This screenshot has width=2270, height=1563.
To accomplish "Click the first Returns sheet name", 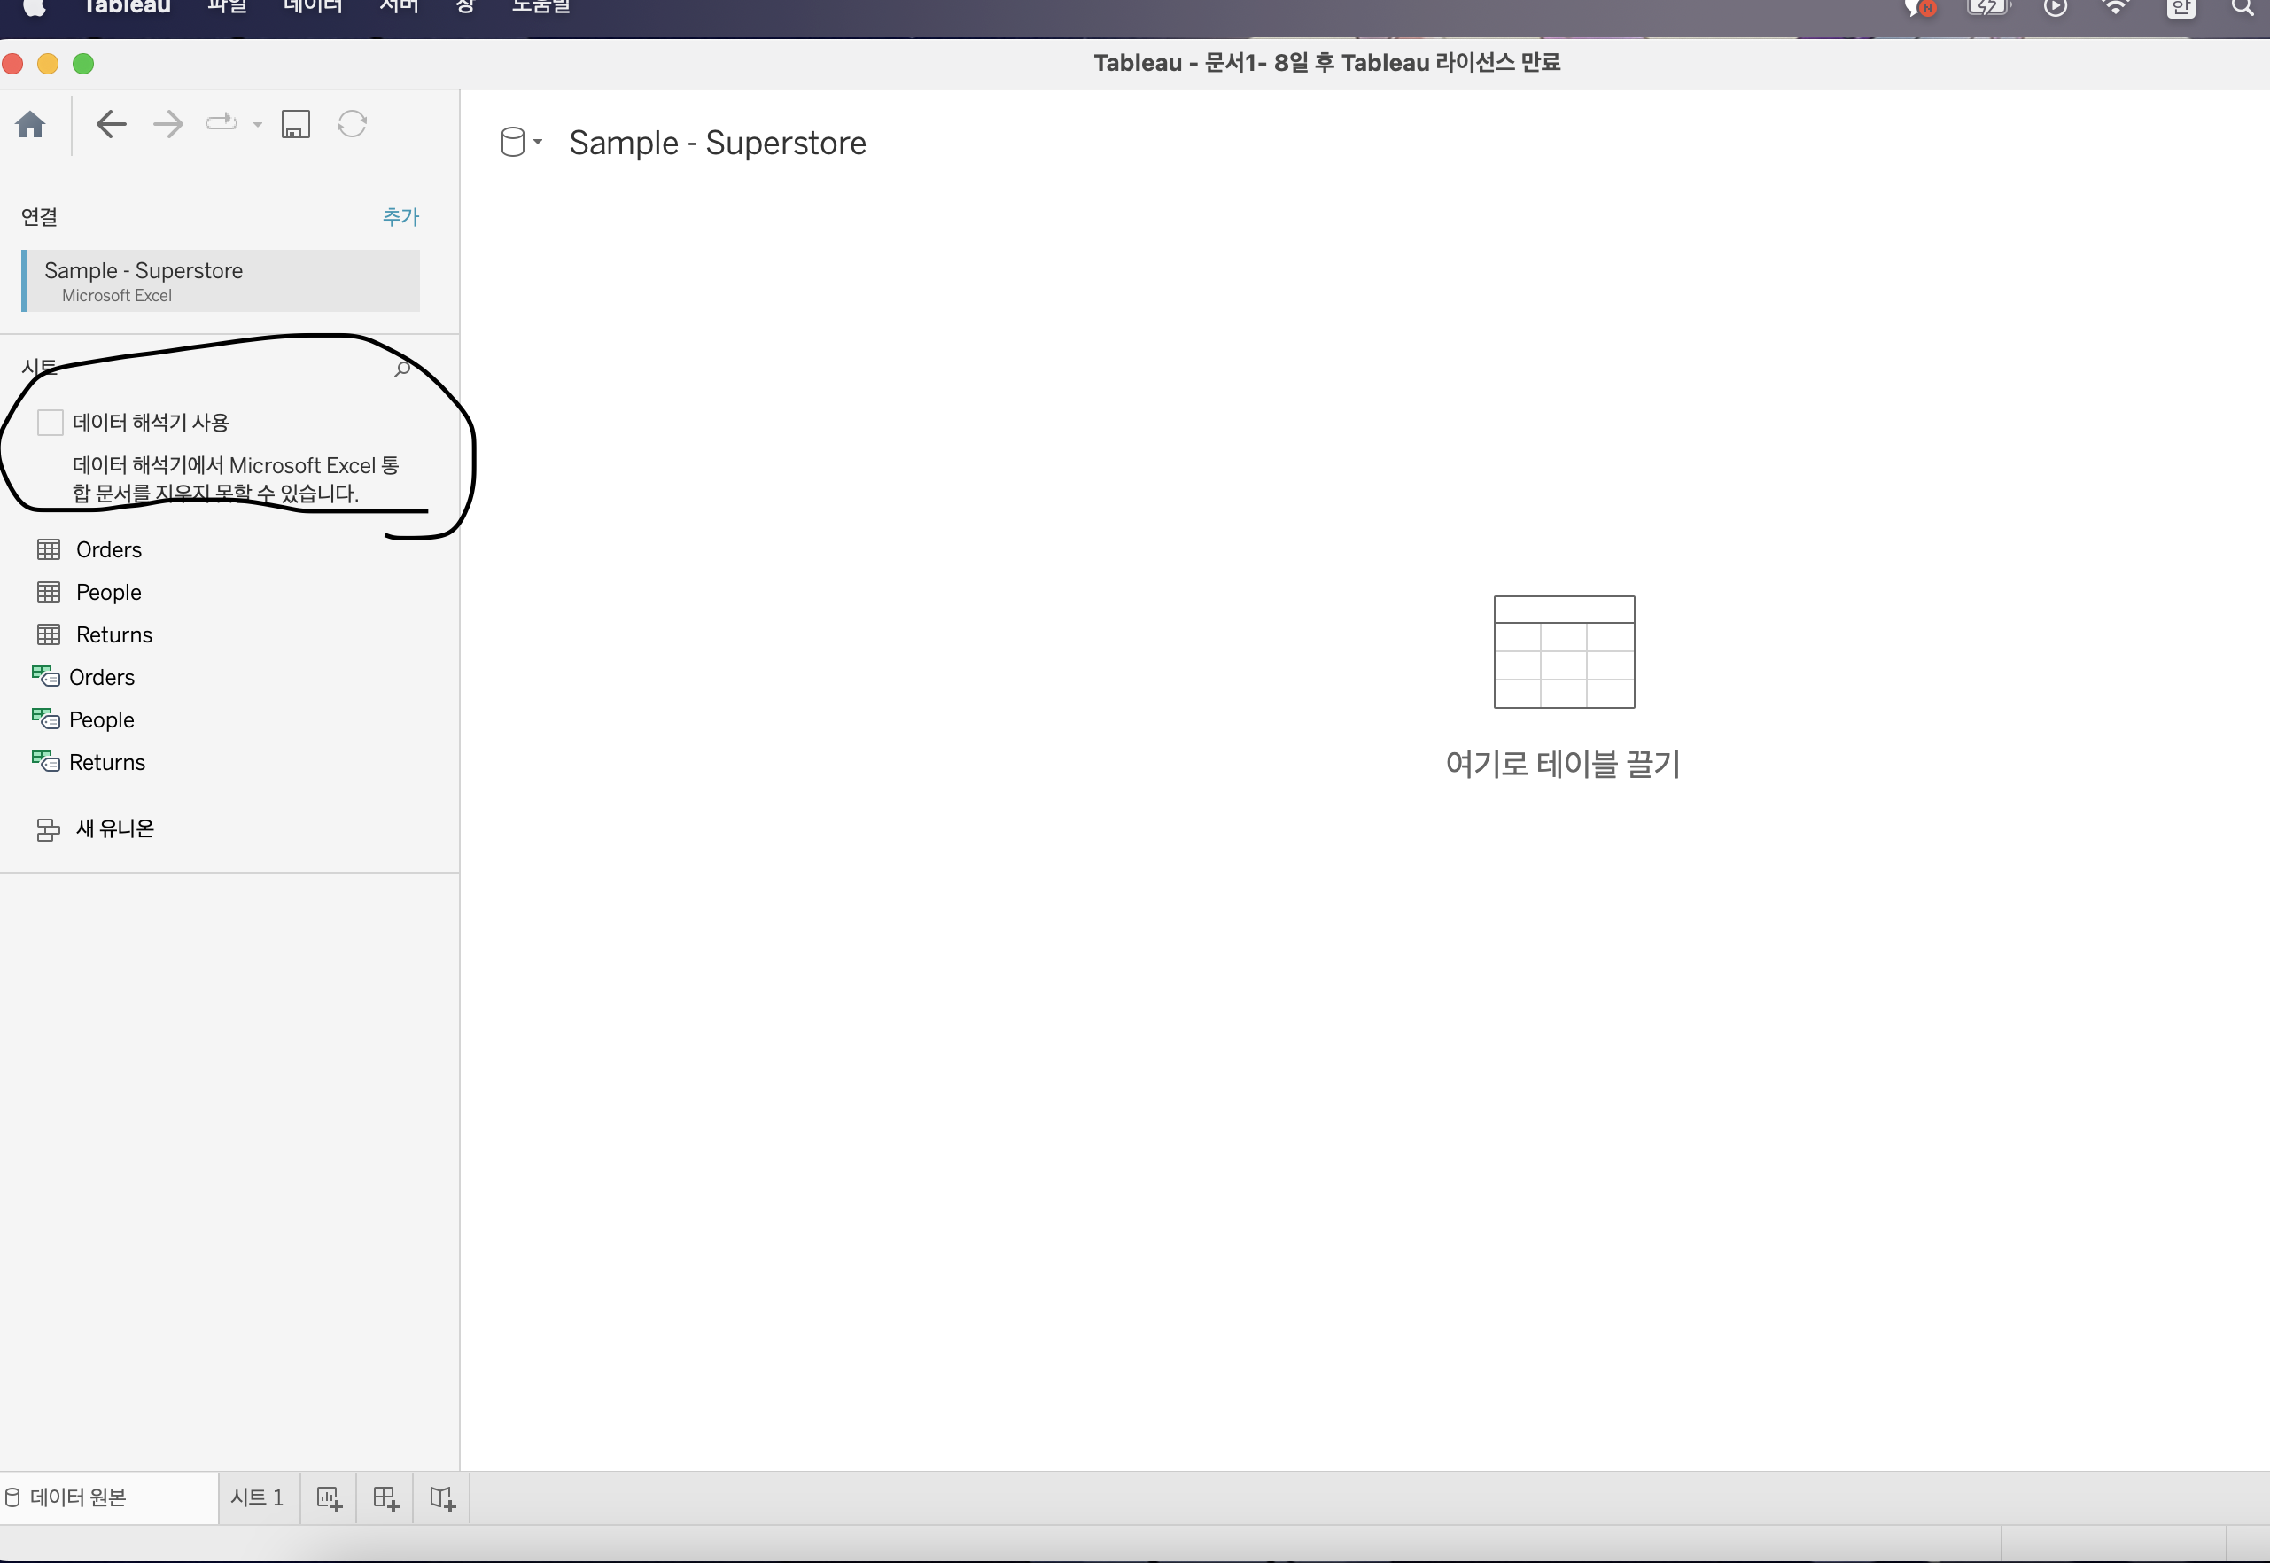I will [x=114, y=634].
